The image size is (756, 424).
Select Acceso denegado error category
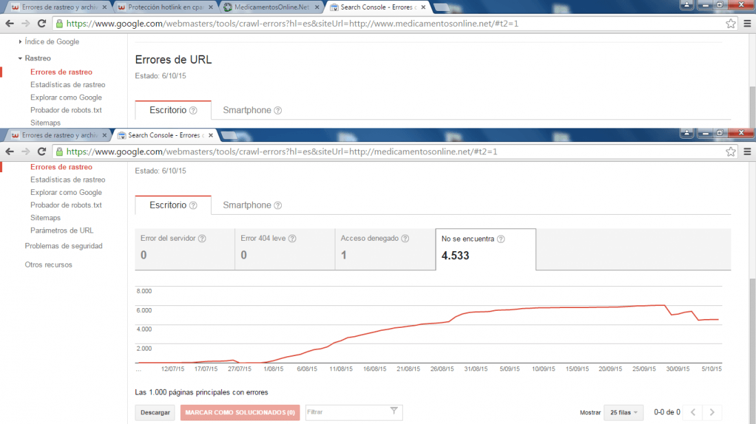(x=386, y=249)
